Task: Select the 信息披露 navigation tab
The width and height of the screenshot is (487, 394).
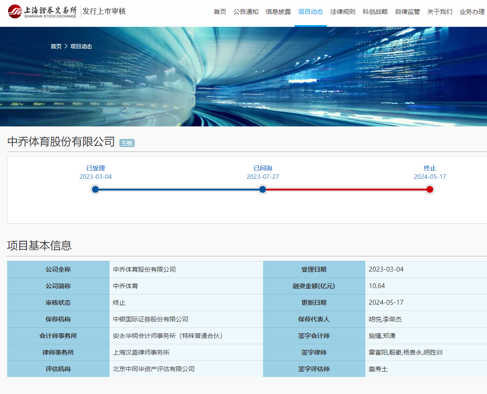Action: click(x=278, y=12)
